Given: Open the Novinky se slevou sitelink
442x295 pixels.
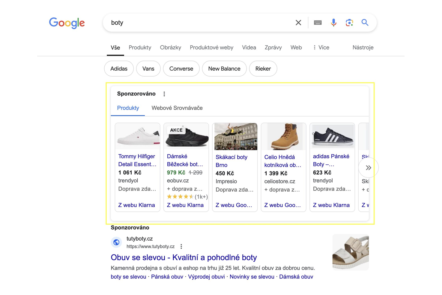Looking at the screenshot, I should pyautogui.click(x=252, y=277).
